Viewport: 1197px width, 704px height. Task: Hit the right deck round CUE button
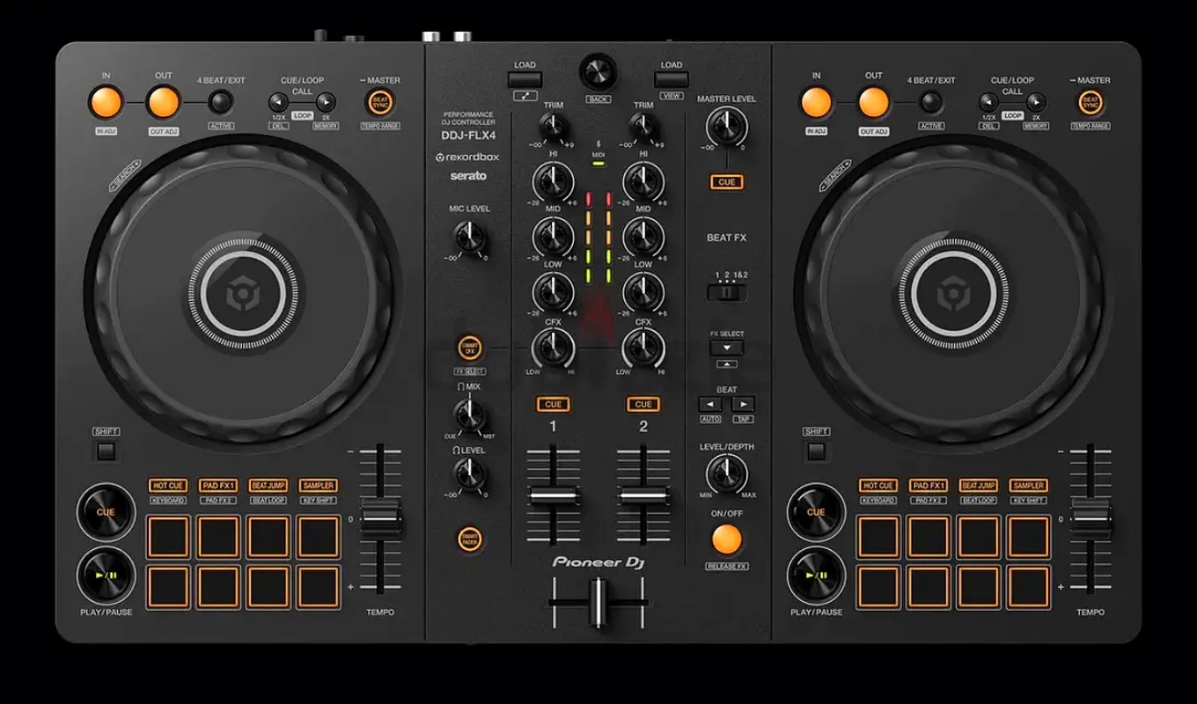(x=816, y=512)
